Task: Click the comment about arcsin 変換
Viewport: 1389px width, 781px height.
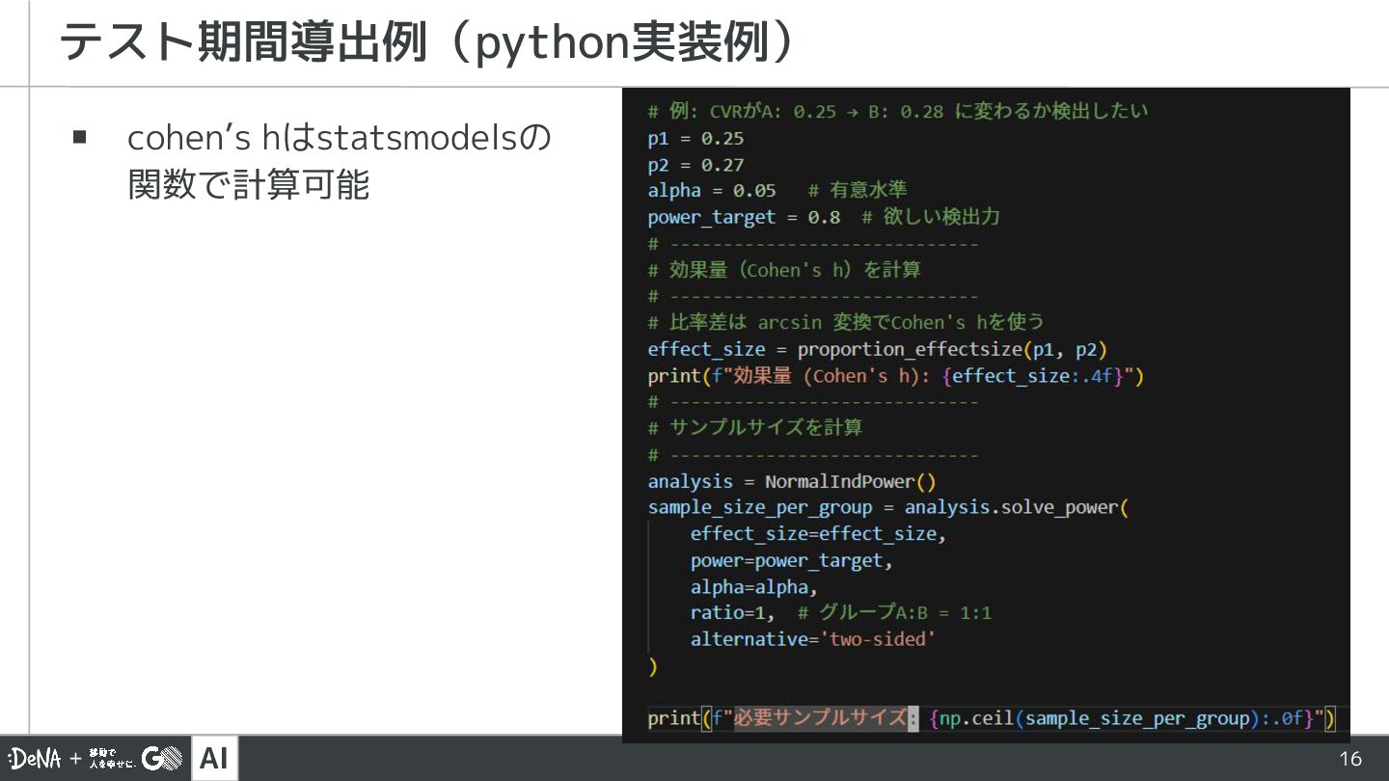Action: point(845,322)
